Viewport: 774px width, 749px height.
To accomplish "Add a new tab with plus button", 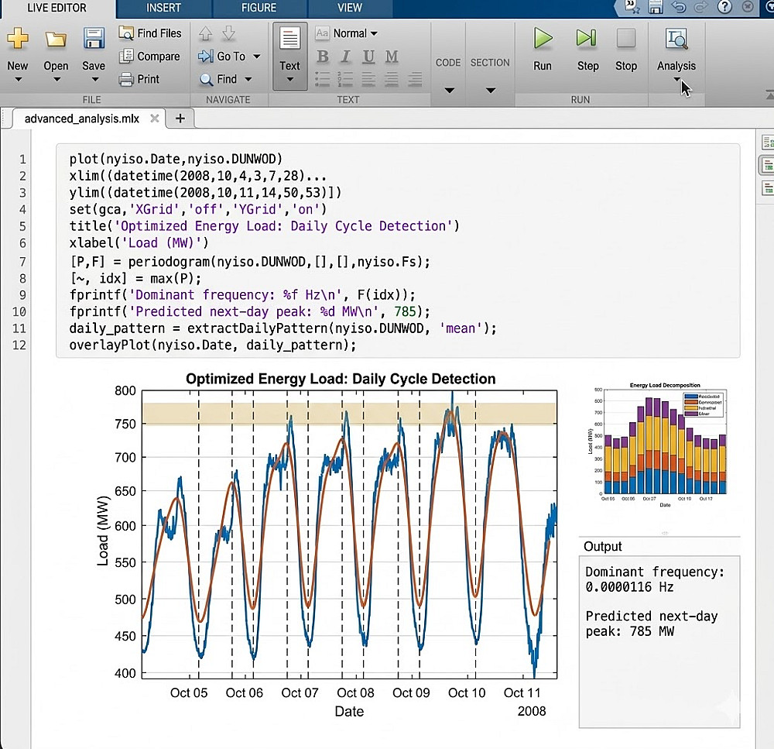I will click(x=180, y=119).
